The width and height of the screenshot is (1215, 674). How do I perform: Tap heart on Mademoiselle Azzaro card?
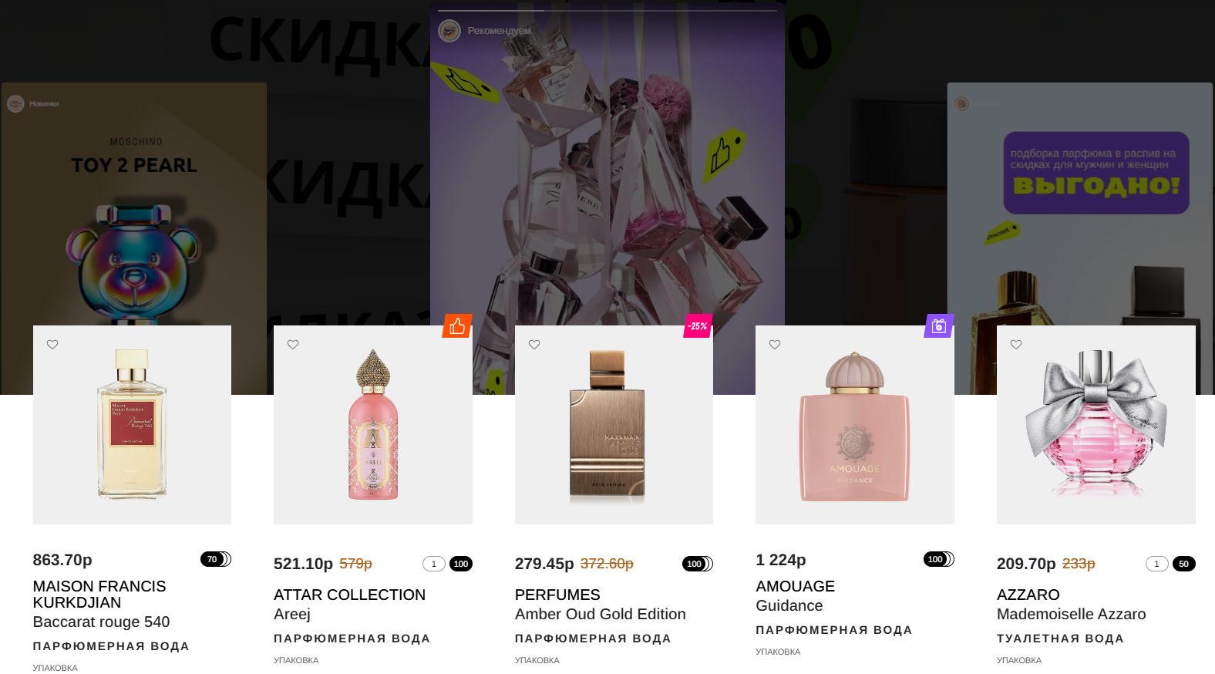(x=1016, y=345)
